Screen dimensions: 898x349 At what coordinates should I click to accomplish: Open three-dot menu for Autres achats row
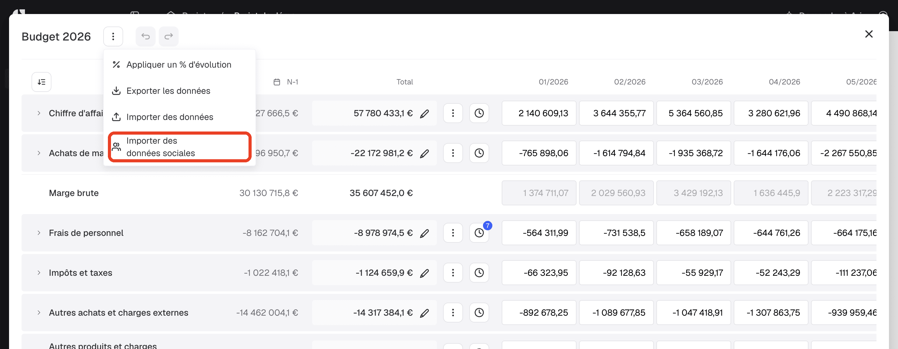453,313
